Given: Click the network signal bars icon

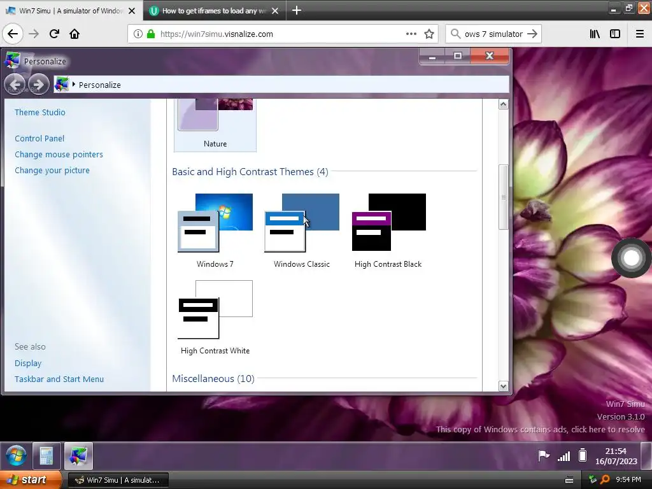Looking at the screenshot, I should coord(564,456).
